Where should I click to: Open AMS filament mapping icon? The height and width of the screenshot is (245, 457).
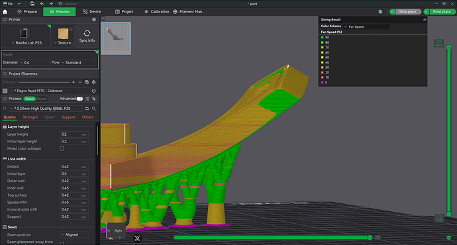87,82
